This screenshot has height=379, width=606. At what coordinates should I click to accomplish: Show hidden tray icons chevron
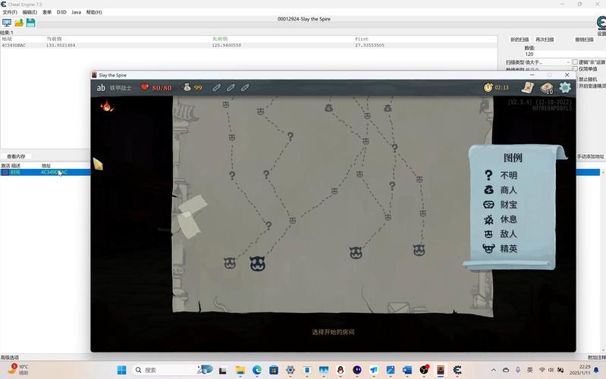494,370
